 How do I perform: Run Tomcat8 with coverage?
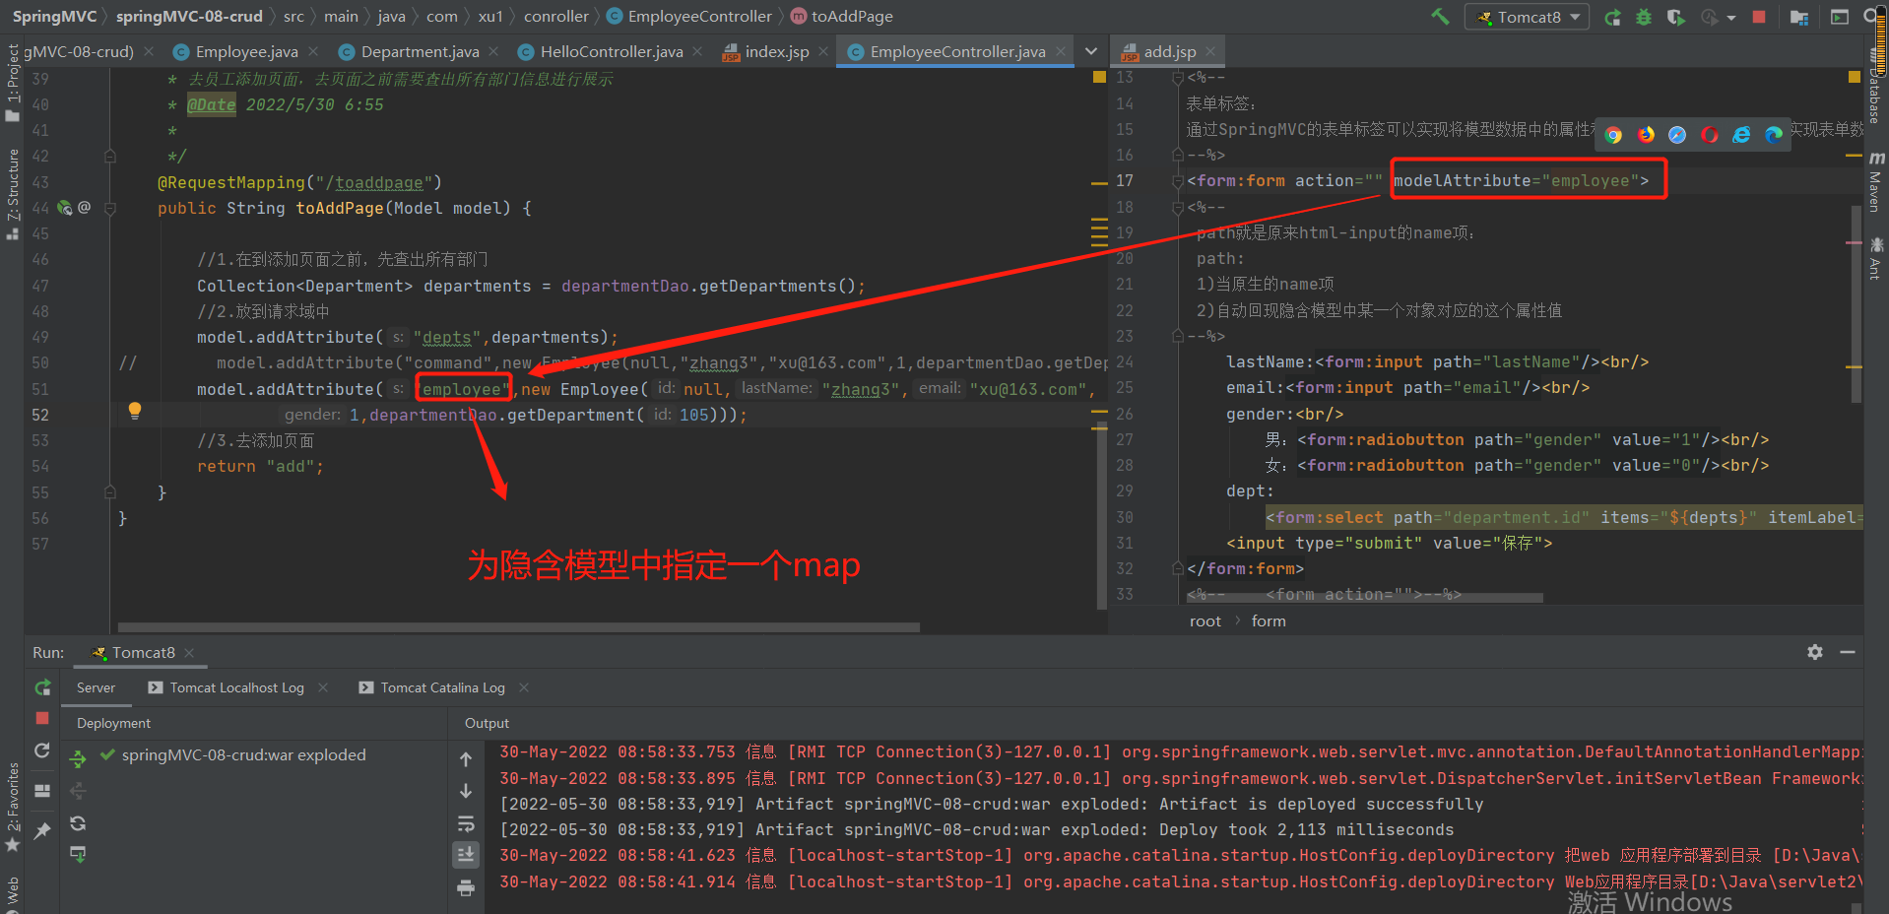[1675, 17]
